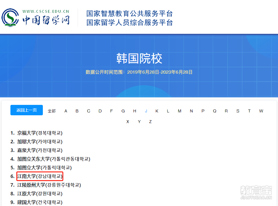Filter schools by letter G

123,111
